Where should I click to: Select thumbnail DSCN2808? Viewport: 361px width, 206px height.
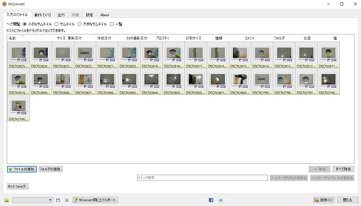[x=63, y=82]
